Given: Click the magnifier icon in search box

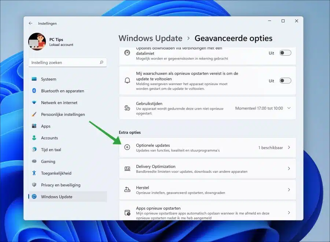Looking at the screenshot, I should tap(102, 62).
